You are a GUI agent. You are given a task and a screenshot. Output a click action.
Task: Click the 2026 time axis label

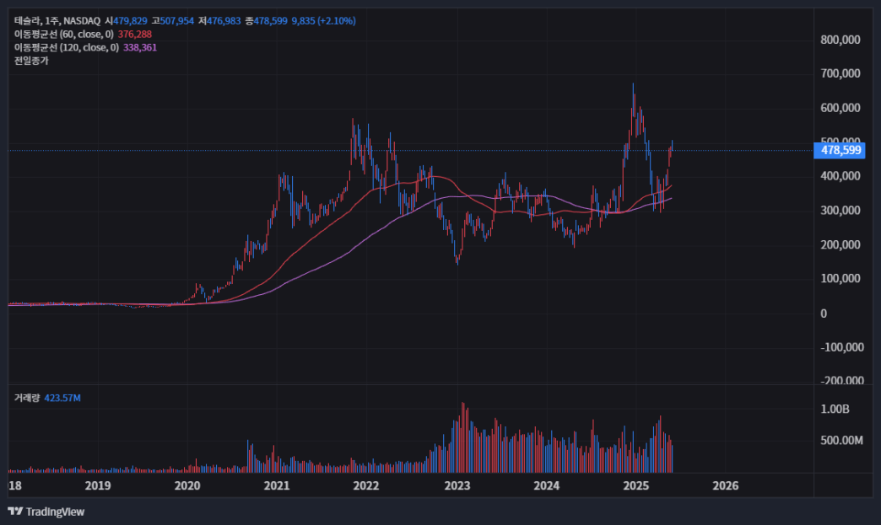point(726,485)
